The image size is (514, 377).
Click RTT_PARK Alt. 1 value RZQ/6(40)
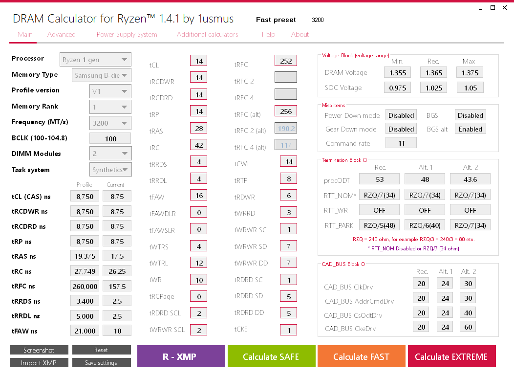425,225
